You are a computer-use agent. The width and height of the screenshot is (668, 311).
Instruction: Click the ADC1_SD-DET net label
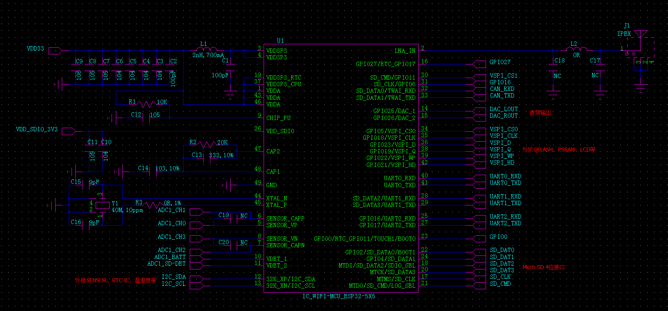pyautogui.click(x=166, y=264)
